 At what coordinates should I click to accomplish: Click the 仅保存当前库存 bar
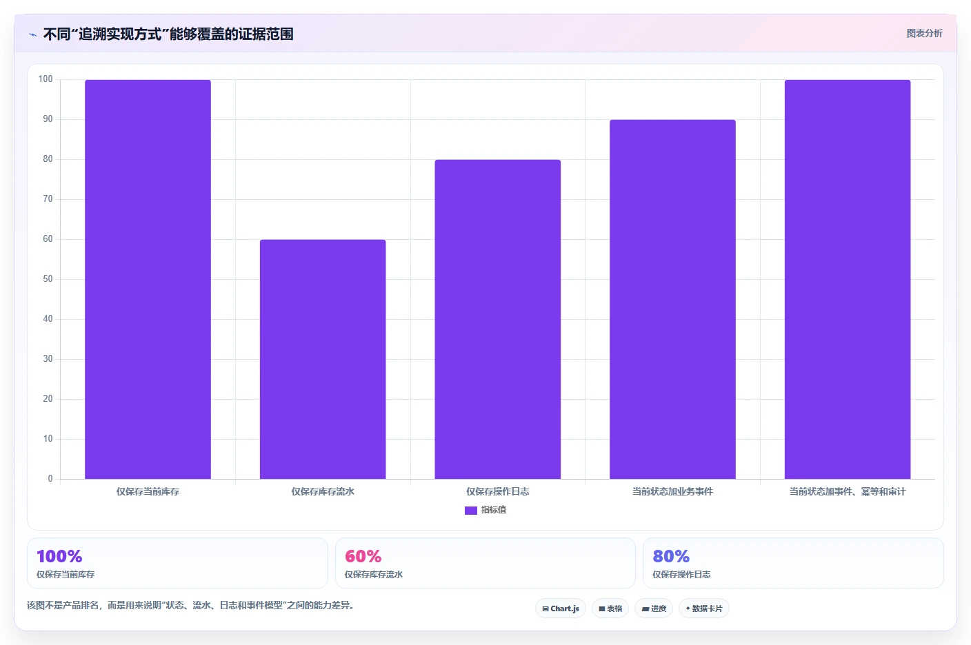pos(148,279)
